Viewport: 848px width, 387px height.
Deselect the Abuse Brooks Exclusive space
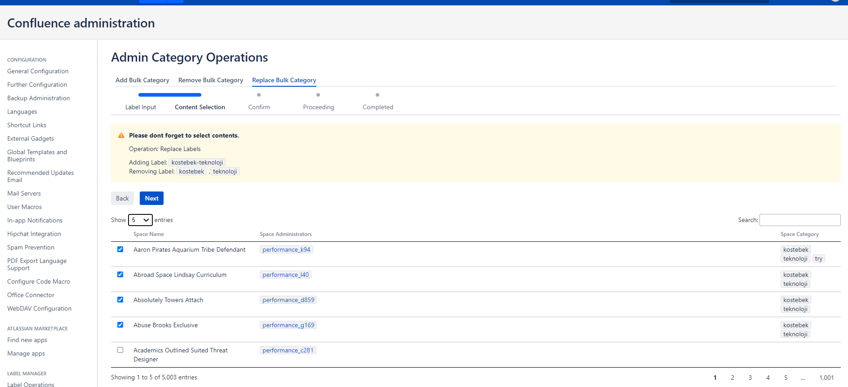coord(120,325)
